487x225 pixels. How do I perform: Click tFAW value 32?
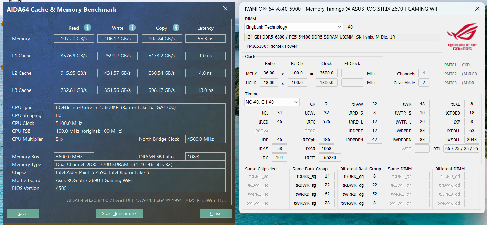(x=375, y=104)
